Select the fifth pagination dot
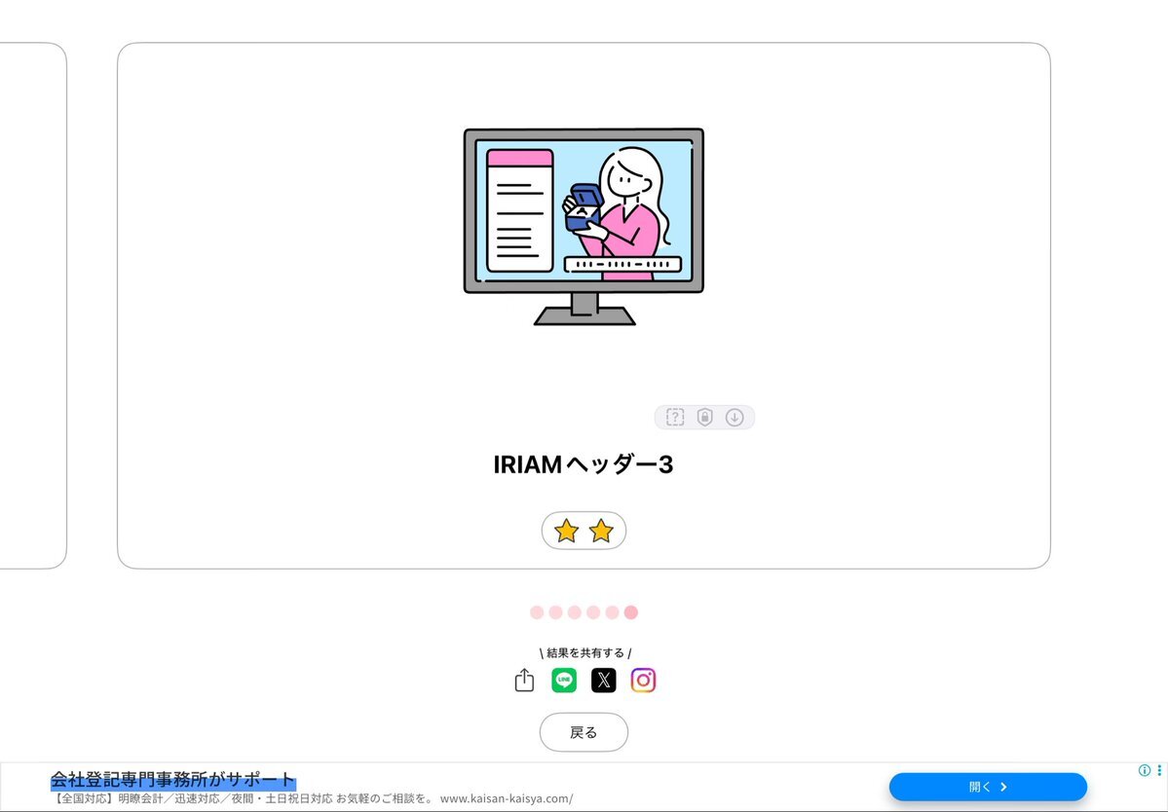This screenshot has width=1168, height=812. (612, 611)
